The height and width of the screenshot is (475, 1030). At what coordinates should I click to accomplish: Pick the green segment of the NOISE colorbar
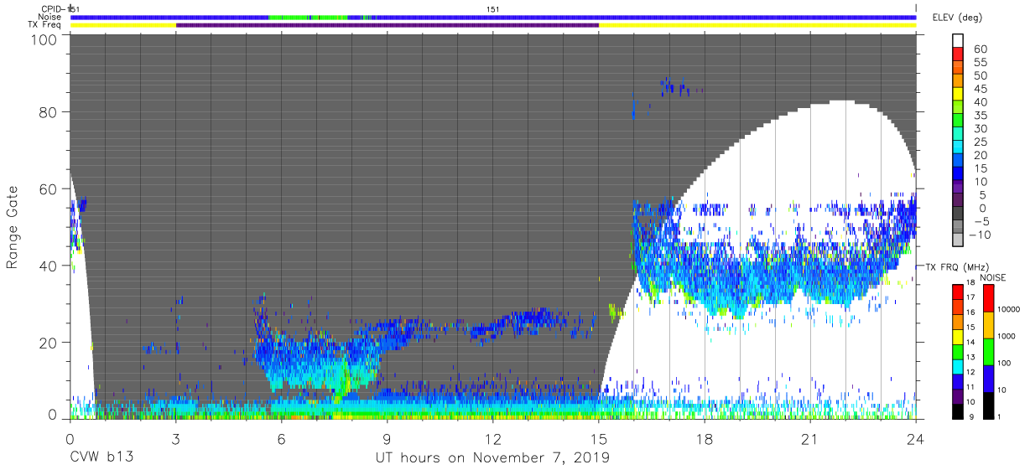pyautogui.click(x=987, y=352)
